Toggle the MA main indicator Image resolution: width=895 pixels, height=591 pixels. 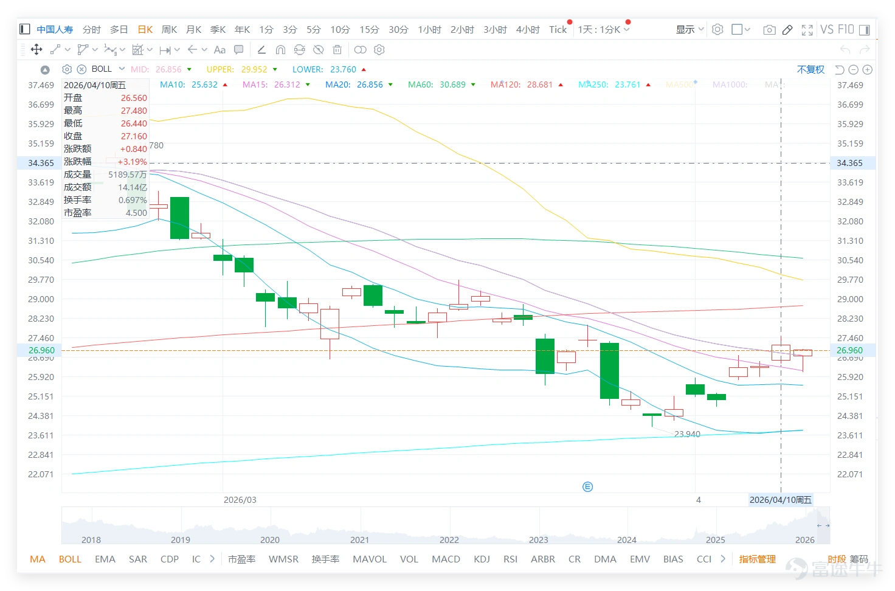pyautogui.click(x=38, y=559)
